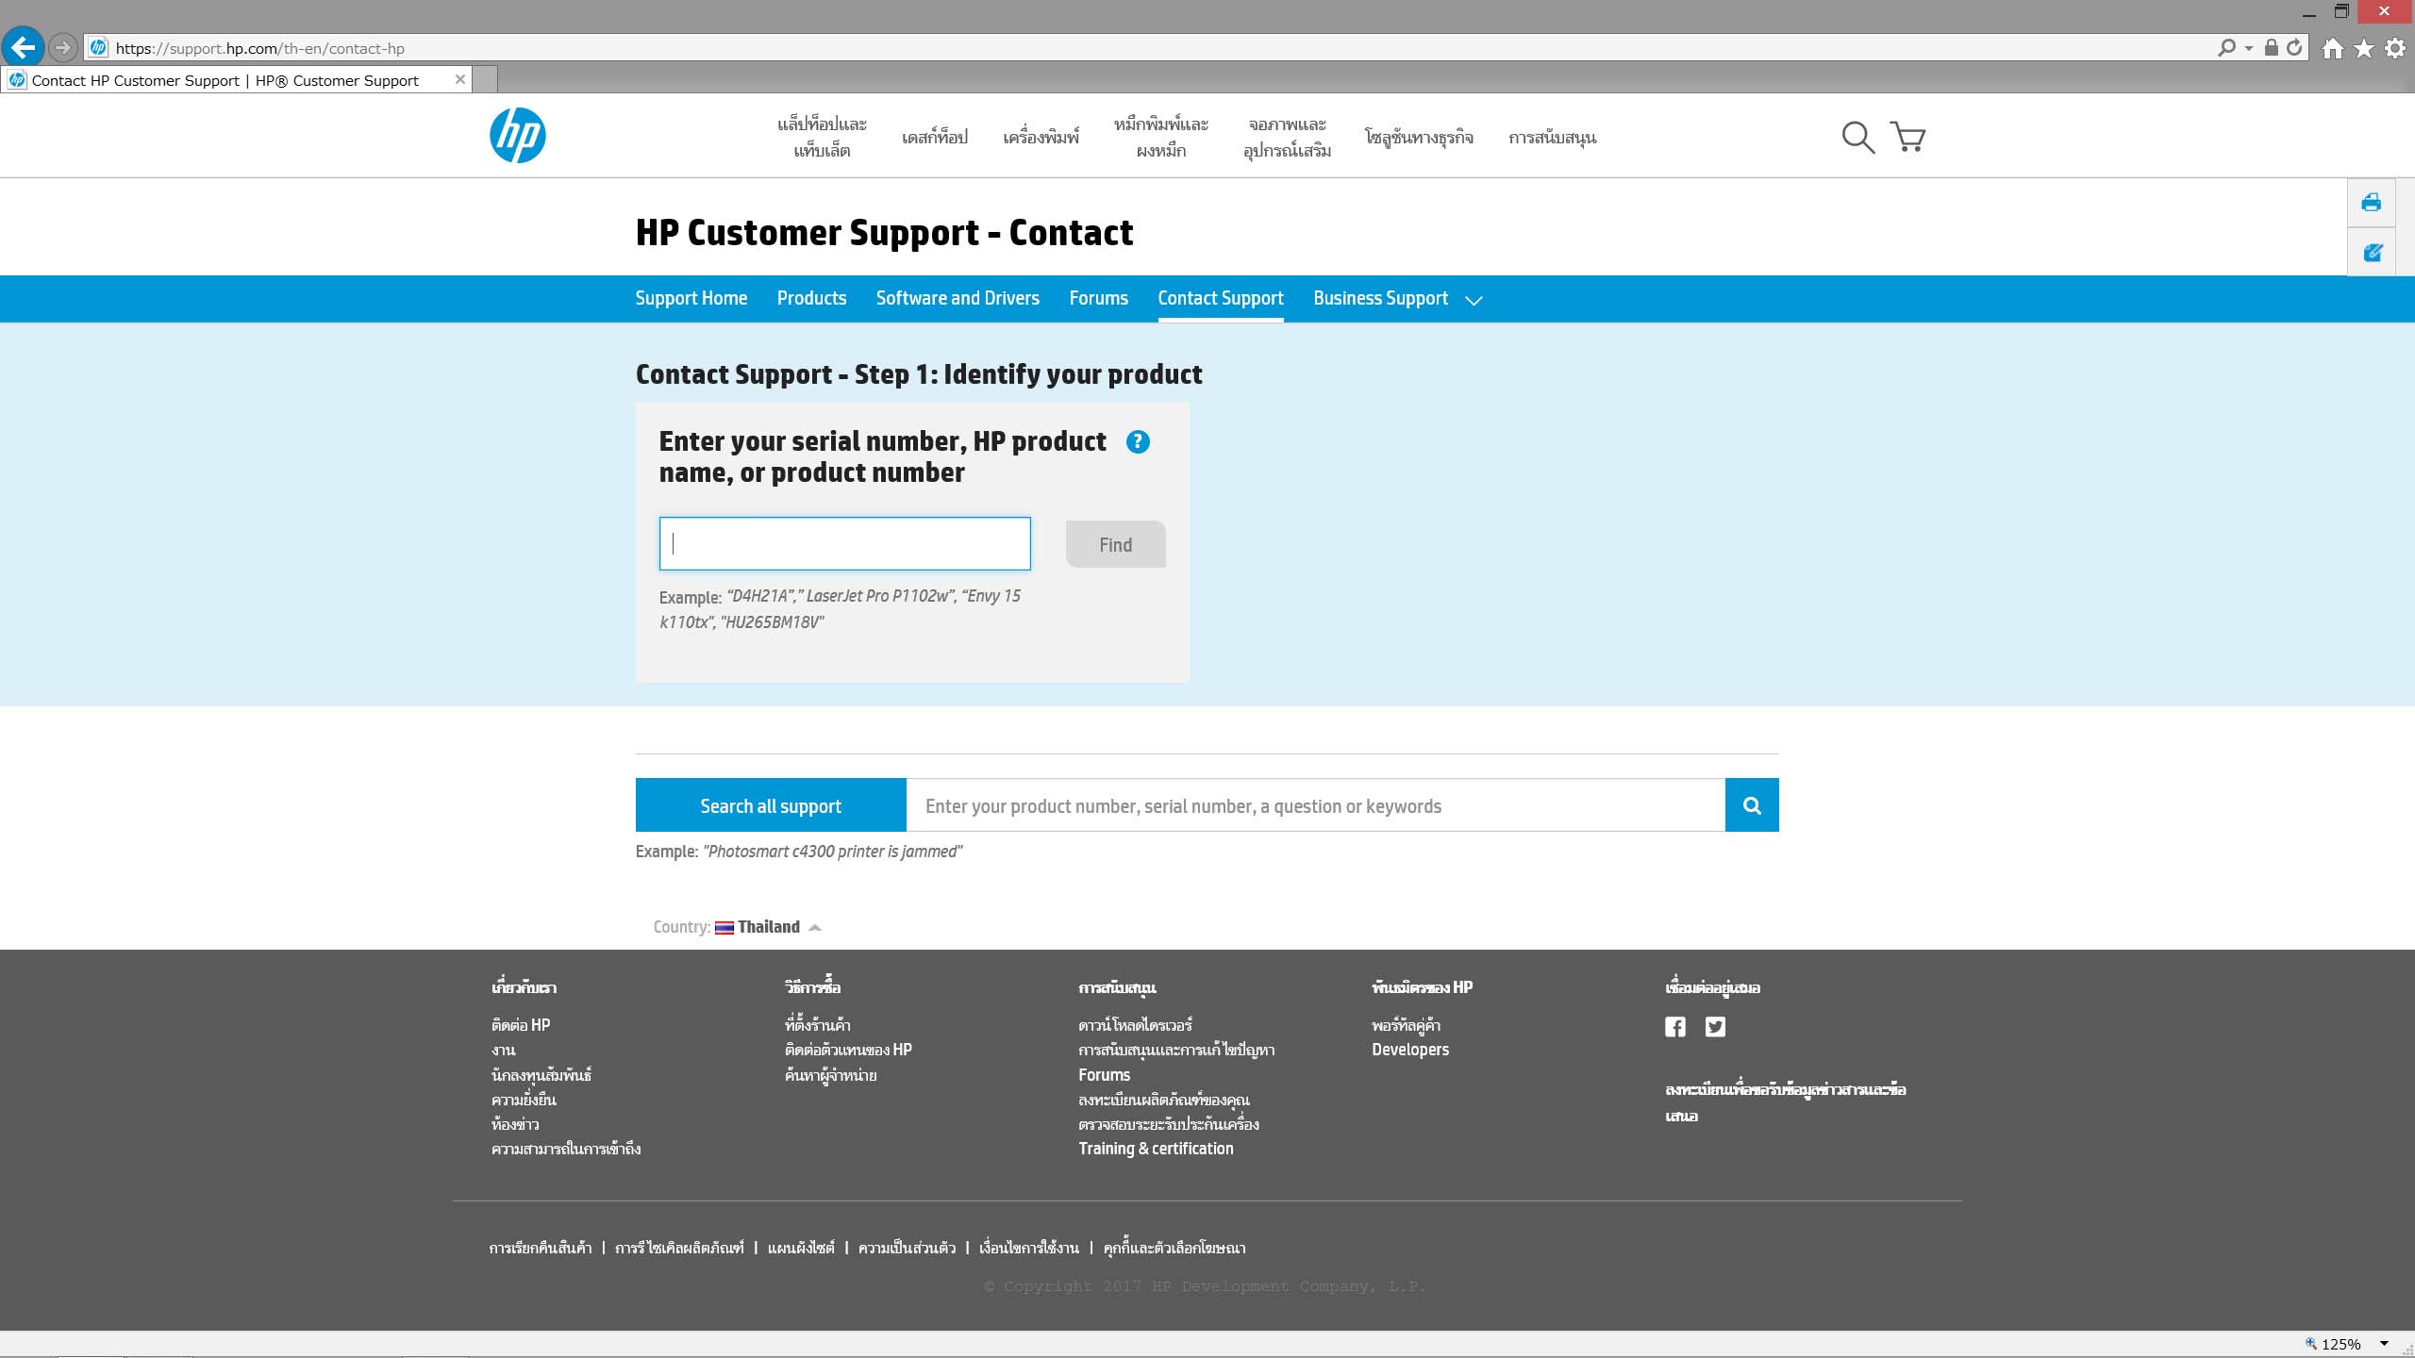The width and height of the screenshot is (2415, 1358).
Task: Open footer Training & certification link
Action: [x=1156, y=1149]
